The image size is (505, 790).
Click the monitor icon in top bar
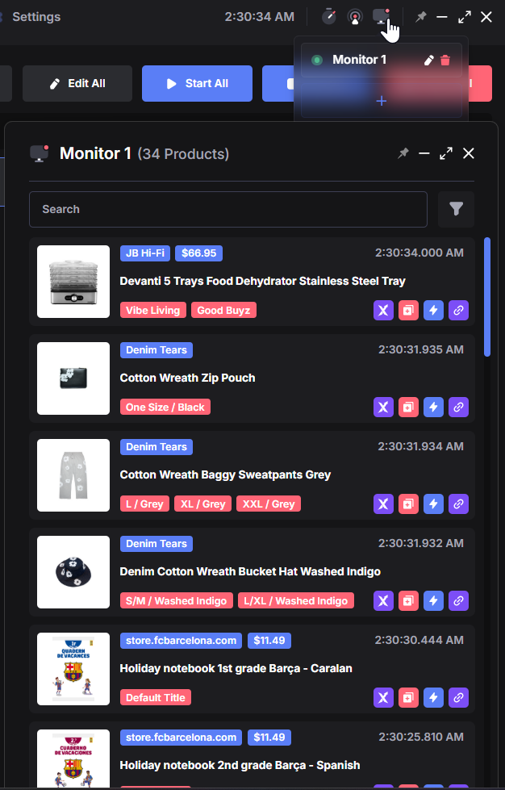[381, 16]
